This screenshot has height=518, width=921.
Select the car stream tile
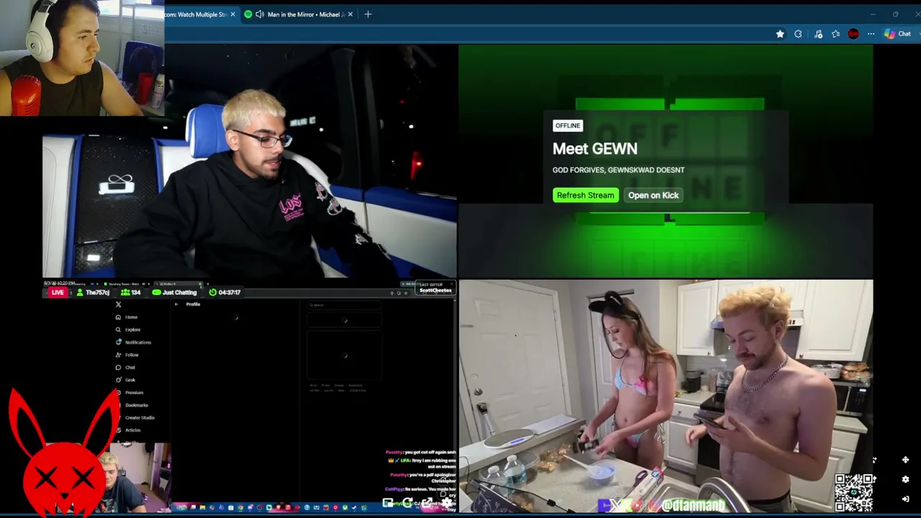[249, 161]
